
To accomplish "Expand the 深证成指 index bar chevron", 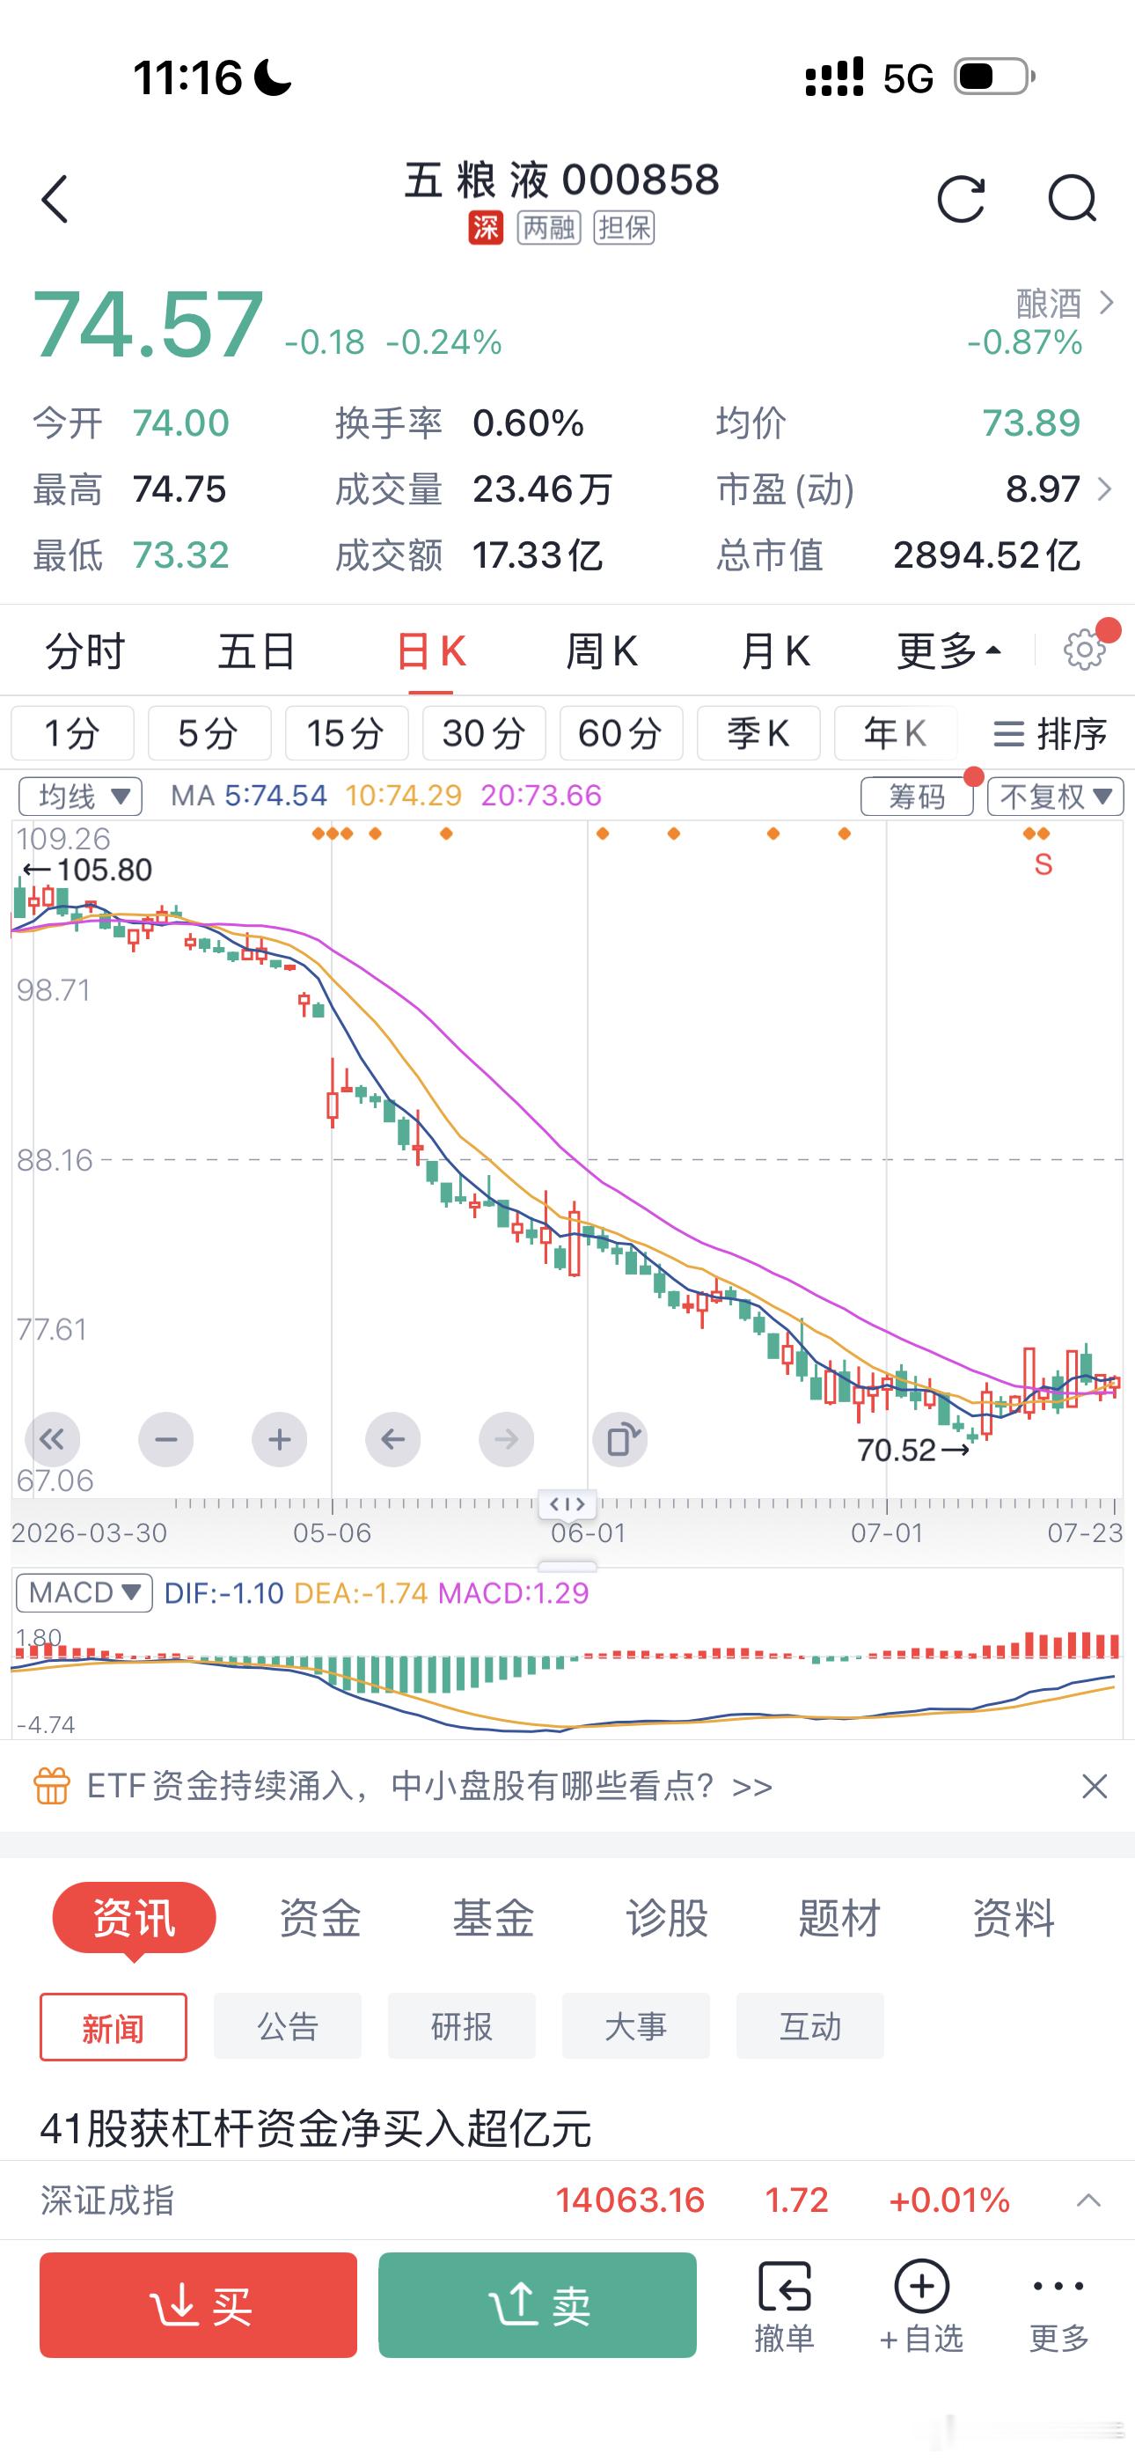I will click(x=1088, y=2200).
